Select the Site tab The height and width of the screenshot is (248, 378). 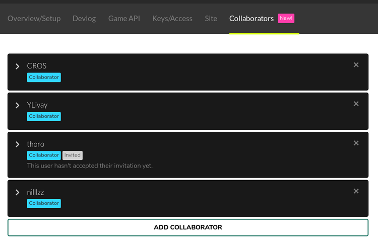211,19
